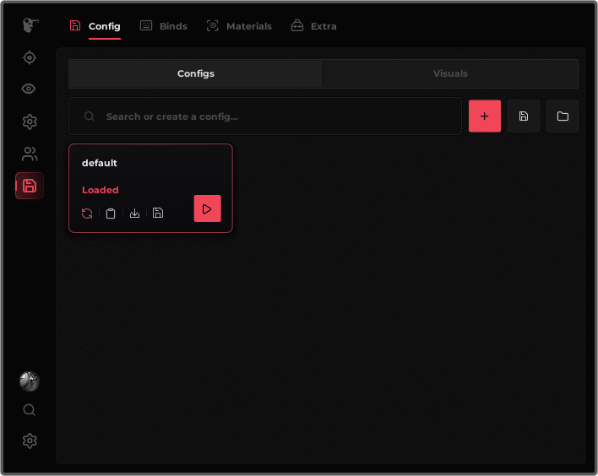Select the Configs sub-tab

click(196, 73)
